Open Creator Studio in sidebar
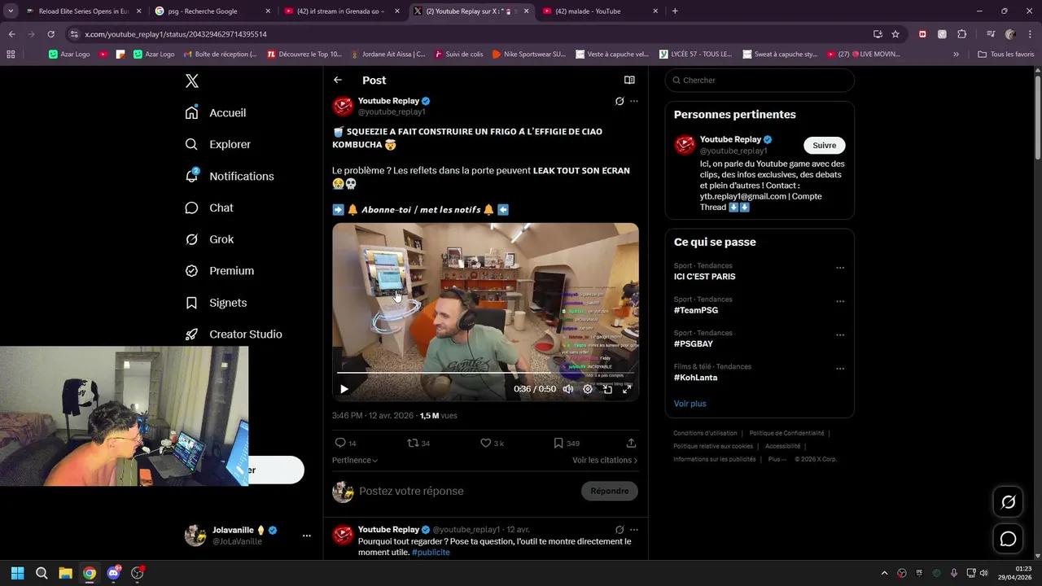This screenshot has width=1042, height=586. tap(234, 335)
